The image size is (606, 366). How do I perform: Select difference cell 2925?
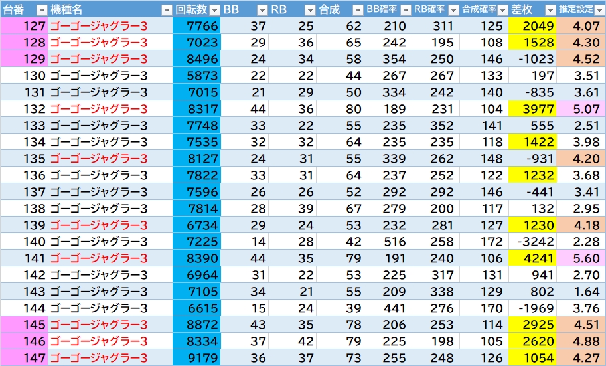[532, 325]
